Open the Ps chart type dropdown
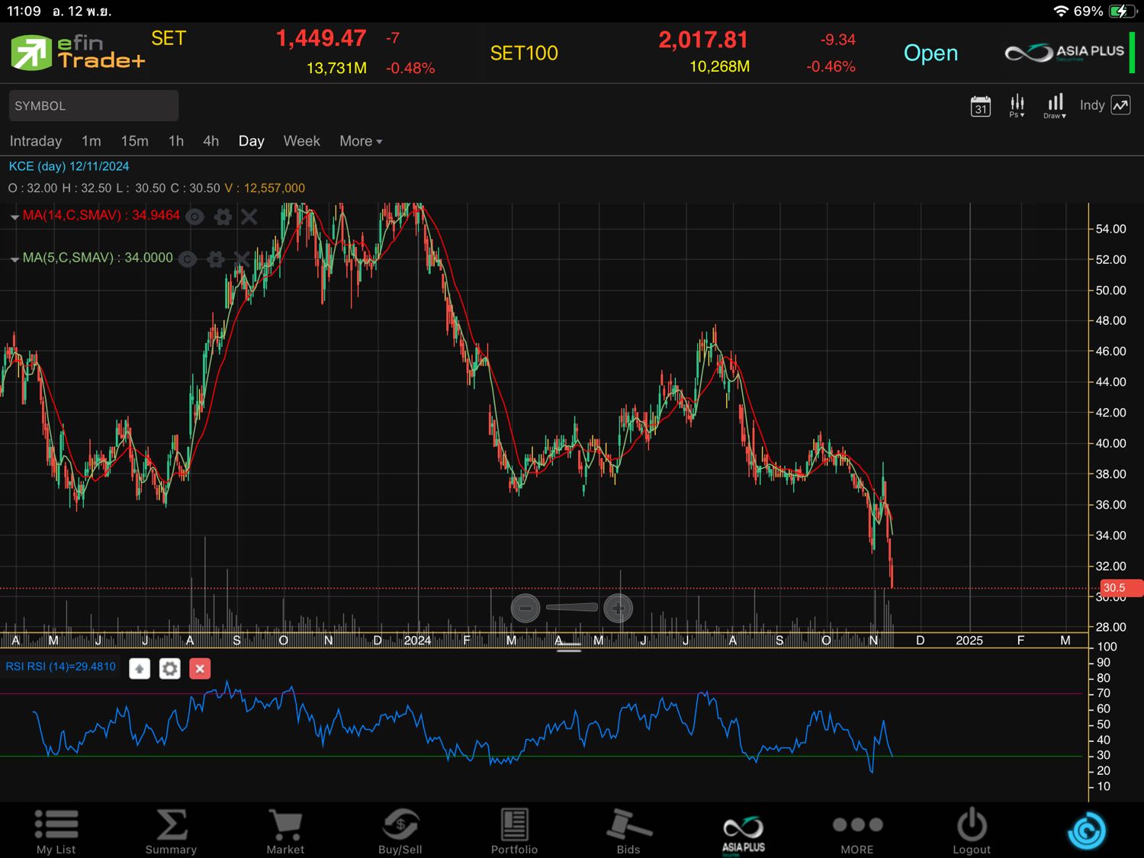Image resolution: width=1144 pixels, height=858 pixels. click(1017, 106)
